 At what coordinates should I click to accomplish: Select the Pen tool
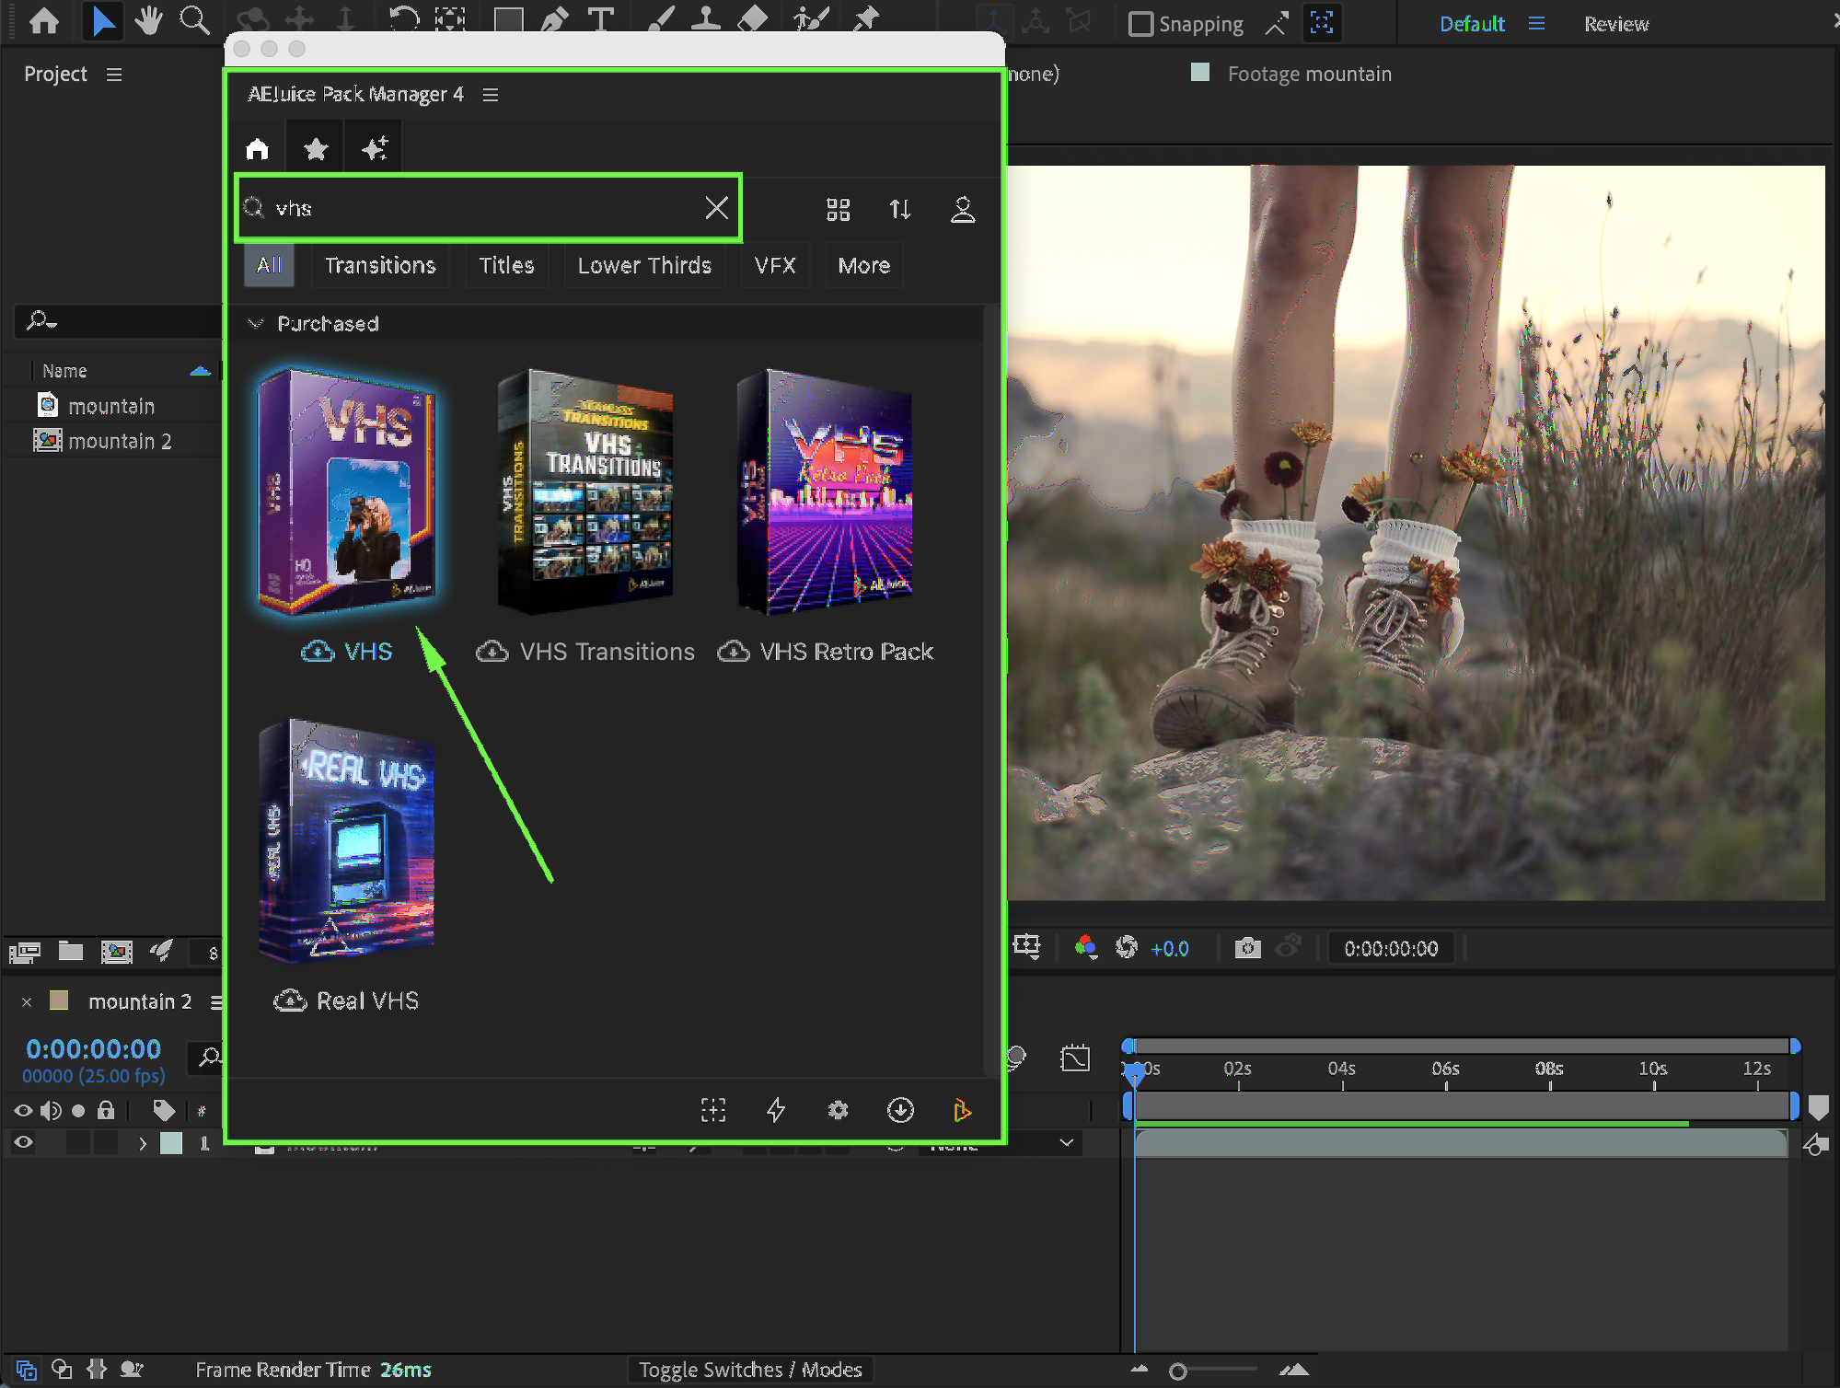point(554,20)
